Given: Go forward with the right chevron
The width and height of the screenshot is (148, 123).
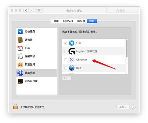Looking at the screenshot, I should click(31, 10).
